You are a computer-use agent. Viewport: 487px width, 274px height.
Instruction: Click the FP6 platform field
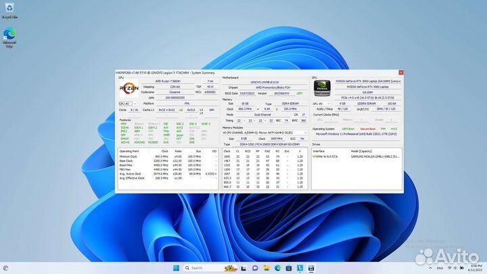(187, 104)
